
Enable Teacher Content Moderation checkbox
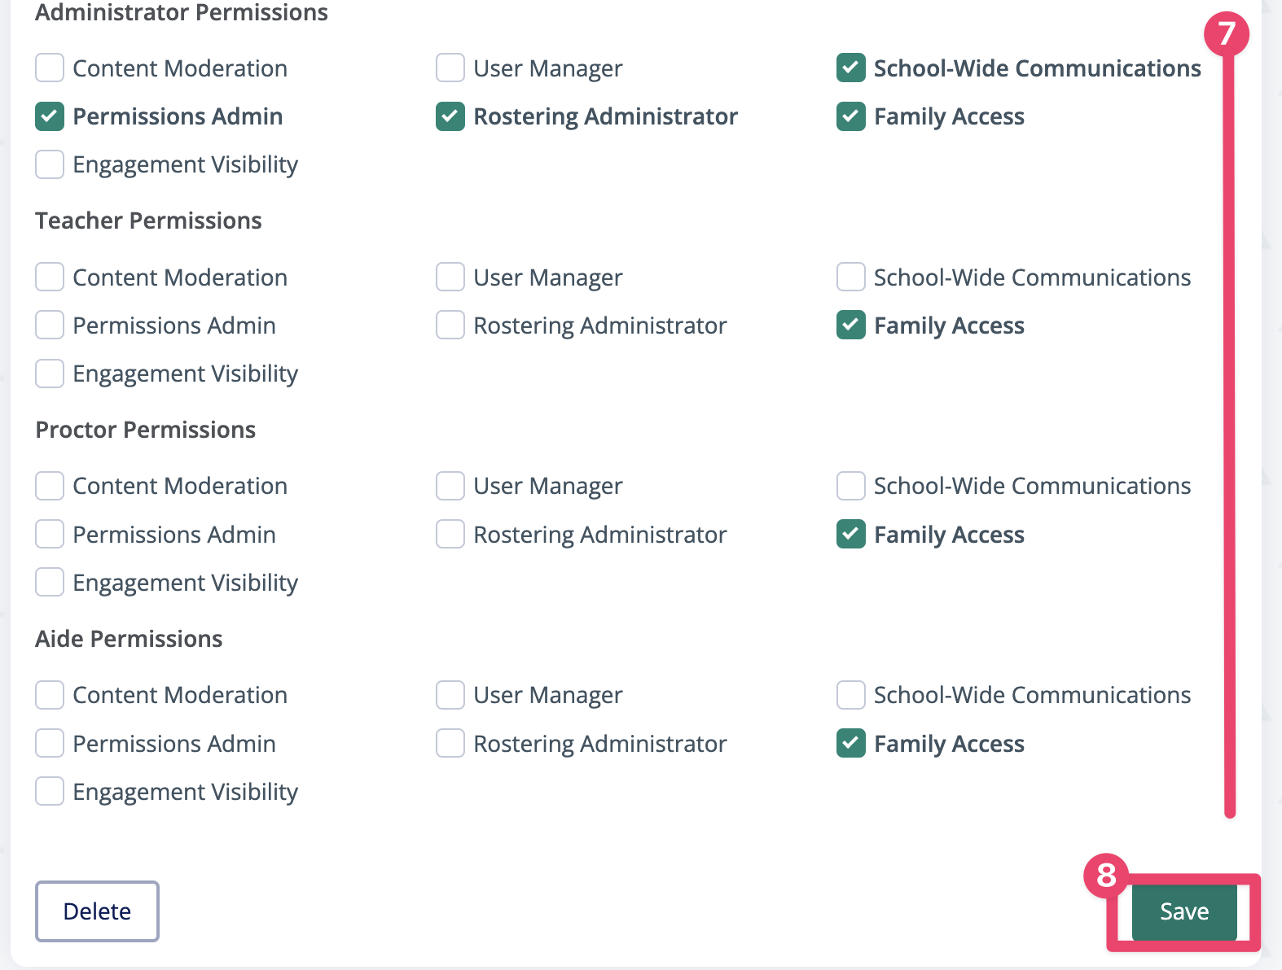50,277
